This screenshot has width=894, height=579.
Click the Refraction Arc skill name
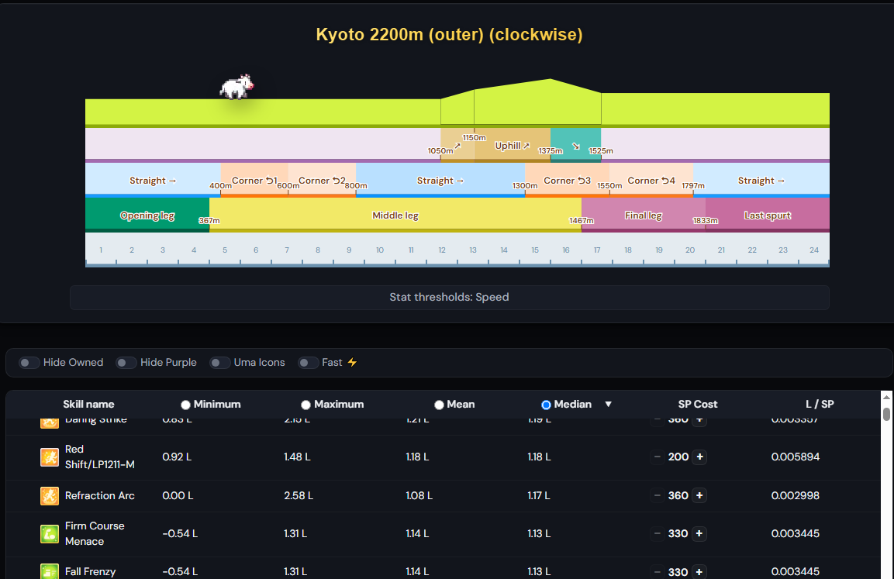[x=100, y=496]
